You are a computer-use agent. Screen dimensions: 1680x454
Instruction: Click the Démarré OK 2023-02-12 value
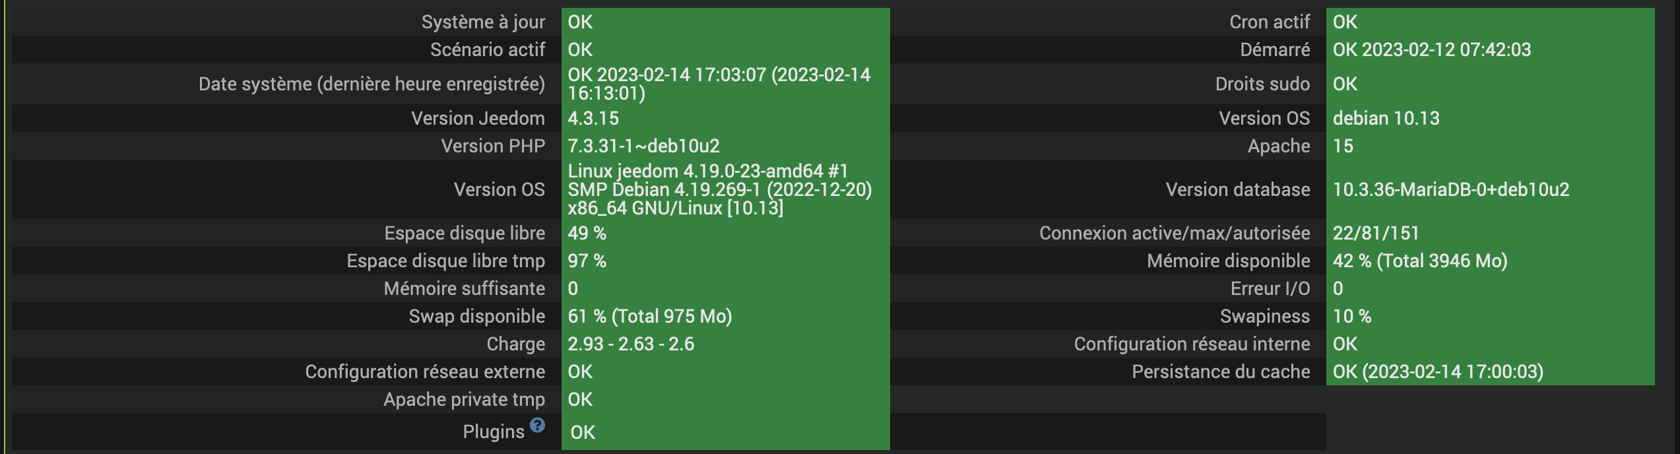pyautogui.click(x=1431, y=49)
